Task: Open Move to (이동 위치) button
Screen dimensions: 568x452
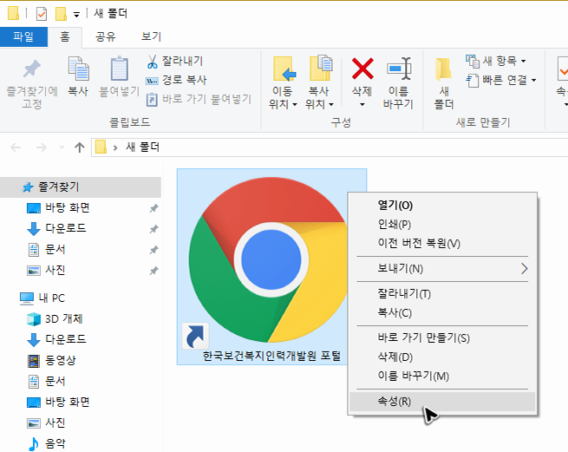Action: tap(283, 82)
